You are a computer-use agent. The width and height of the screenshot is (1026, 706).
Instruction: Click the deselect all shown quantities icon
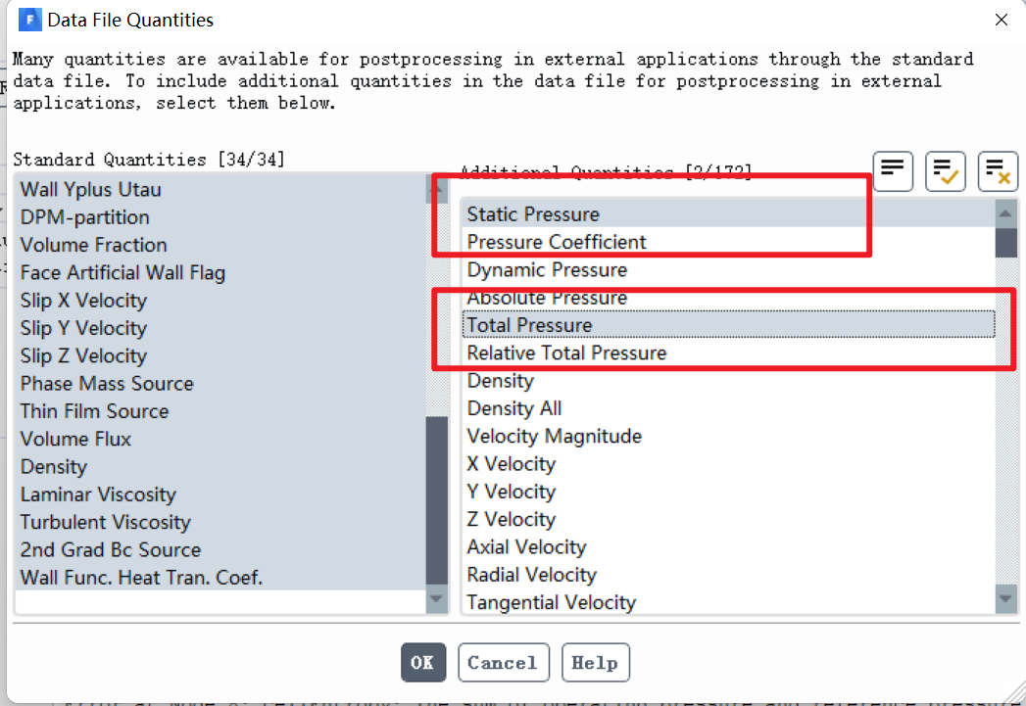(x=999, y=172)
